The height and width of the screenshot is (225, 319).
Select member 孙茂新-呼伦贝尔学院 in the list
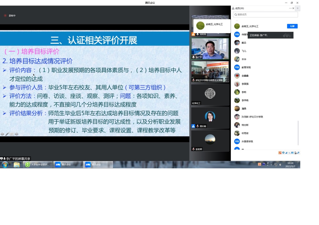point(252,117)
